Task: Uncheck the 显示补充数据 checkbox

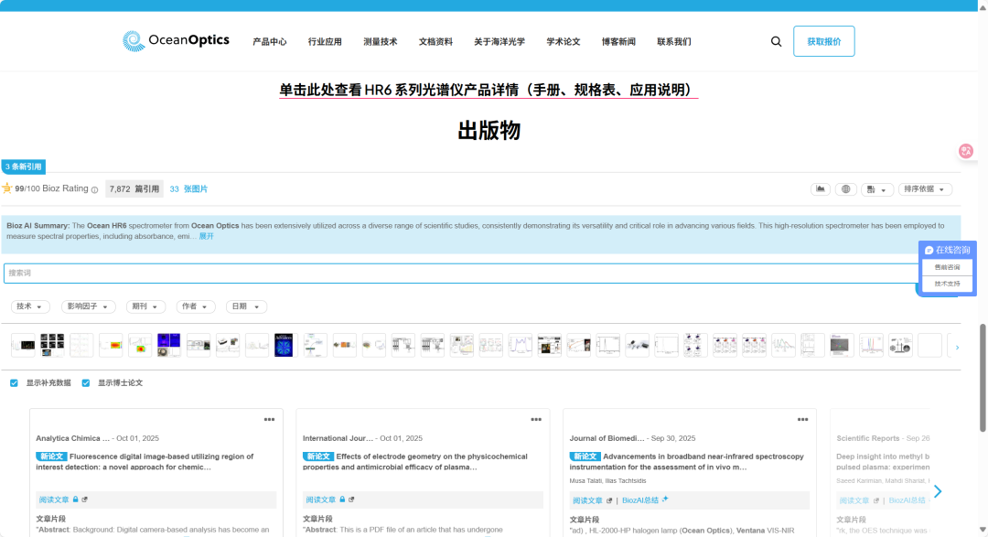Action: [12, 382]
